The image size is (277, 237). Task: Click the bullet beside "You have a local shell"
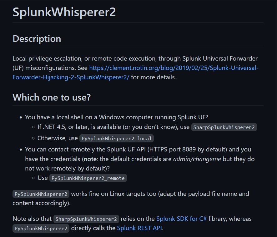point(21,117)
